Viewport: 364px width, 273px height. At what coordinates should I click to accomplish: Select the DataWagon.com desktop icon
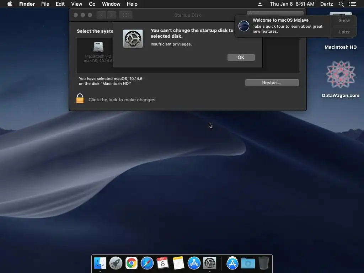point(341,79)
